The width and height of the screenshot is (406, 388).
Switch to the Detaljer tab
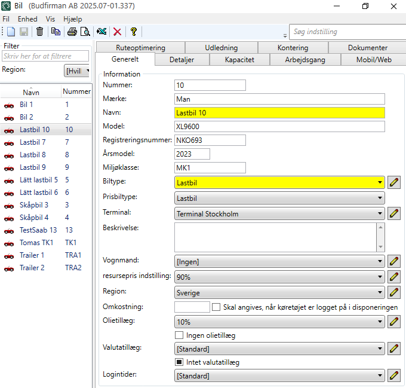(x=182, y=60)
